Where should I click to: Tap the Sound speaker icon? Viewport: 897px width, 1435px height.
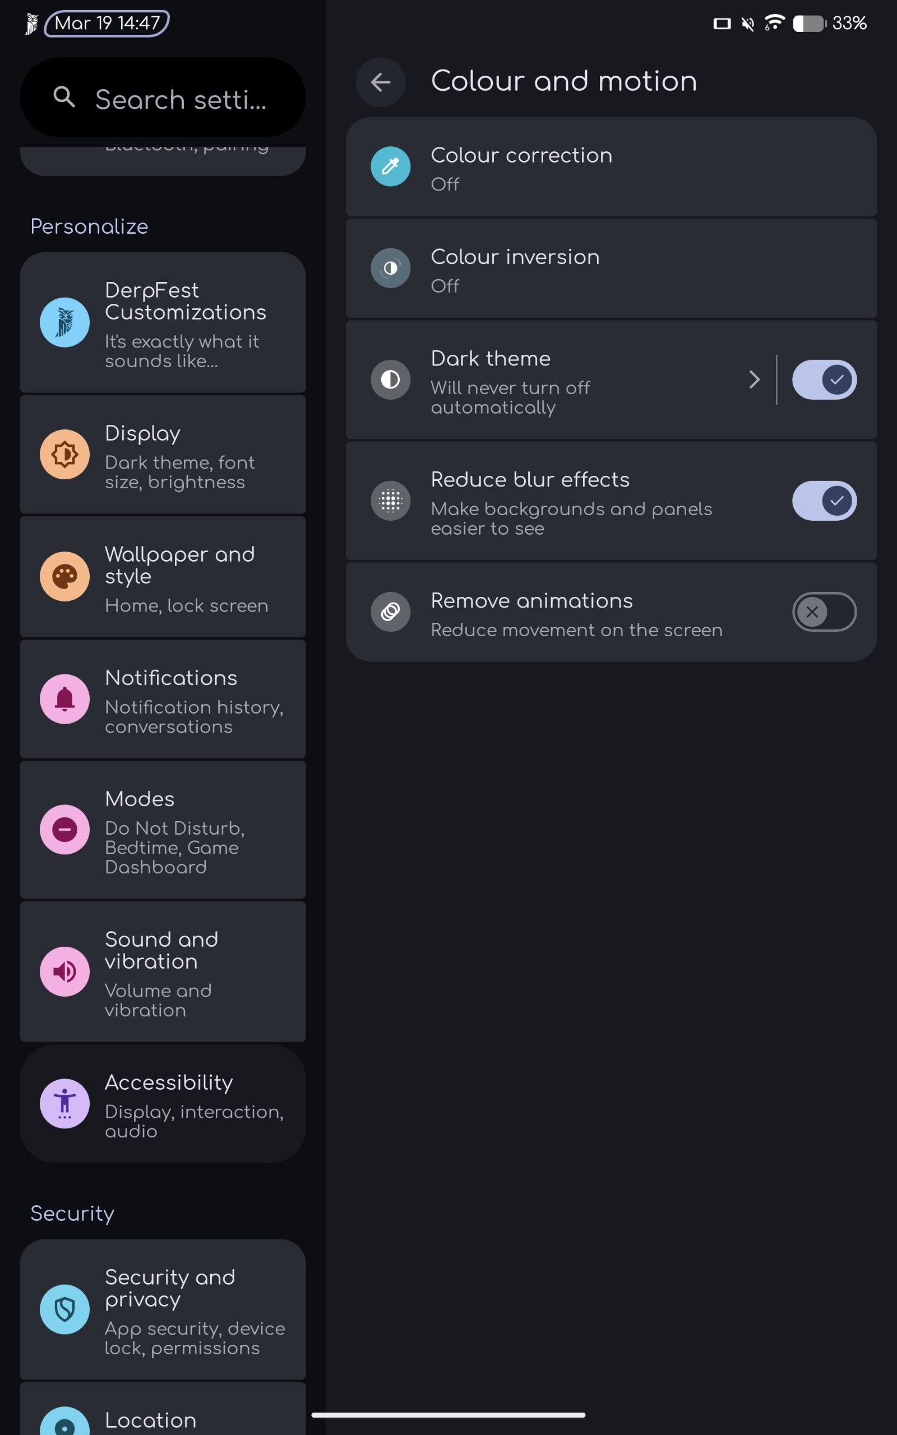coord(64,971)
